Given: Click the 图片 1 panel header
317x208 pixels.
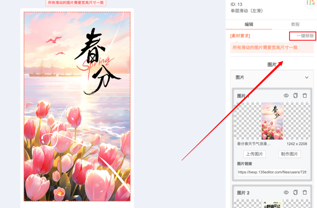Looking at the screenshot, I should [x=272, y=96].
